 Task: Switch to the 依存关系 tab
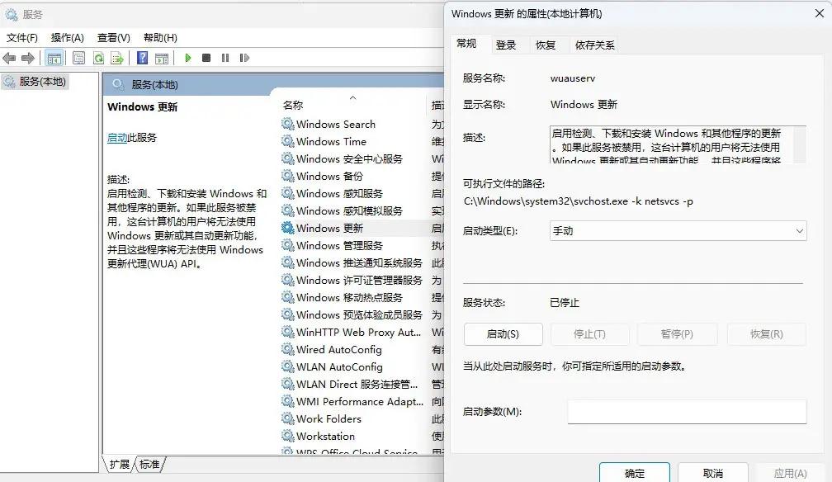[595, 45]
